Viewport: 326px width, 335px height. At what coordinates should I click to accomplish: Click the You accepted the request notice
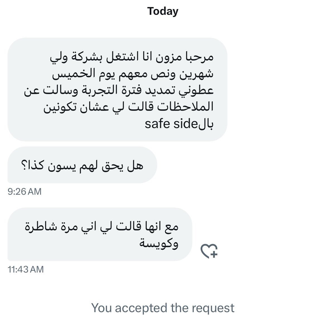[163, 308]
